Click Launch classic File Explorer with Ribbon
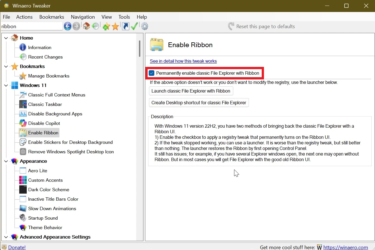Image resolution: width=375 pixels, height=250 pixels. pos(191,91)
